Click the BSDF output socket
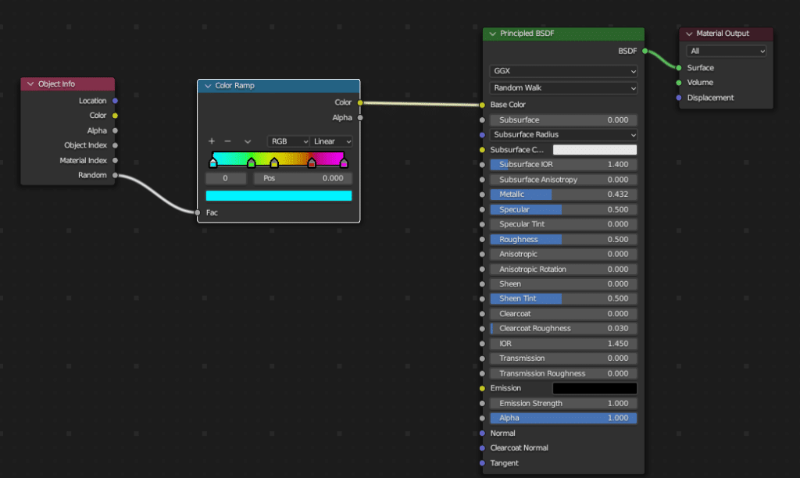 coord(645,52)
